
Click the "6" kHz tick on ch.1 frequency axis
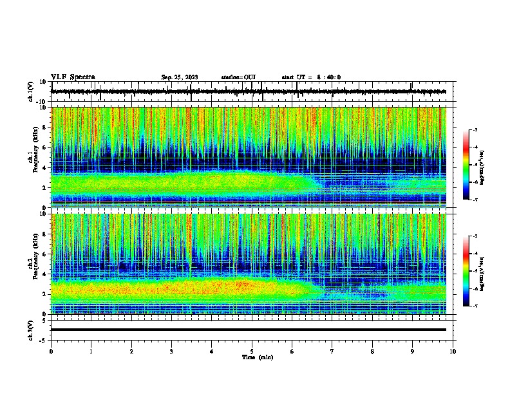(x=44, y=147)
